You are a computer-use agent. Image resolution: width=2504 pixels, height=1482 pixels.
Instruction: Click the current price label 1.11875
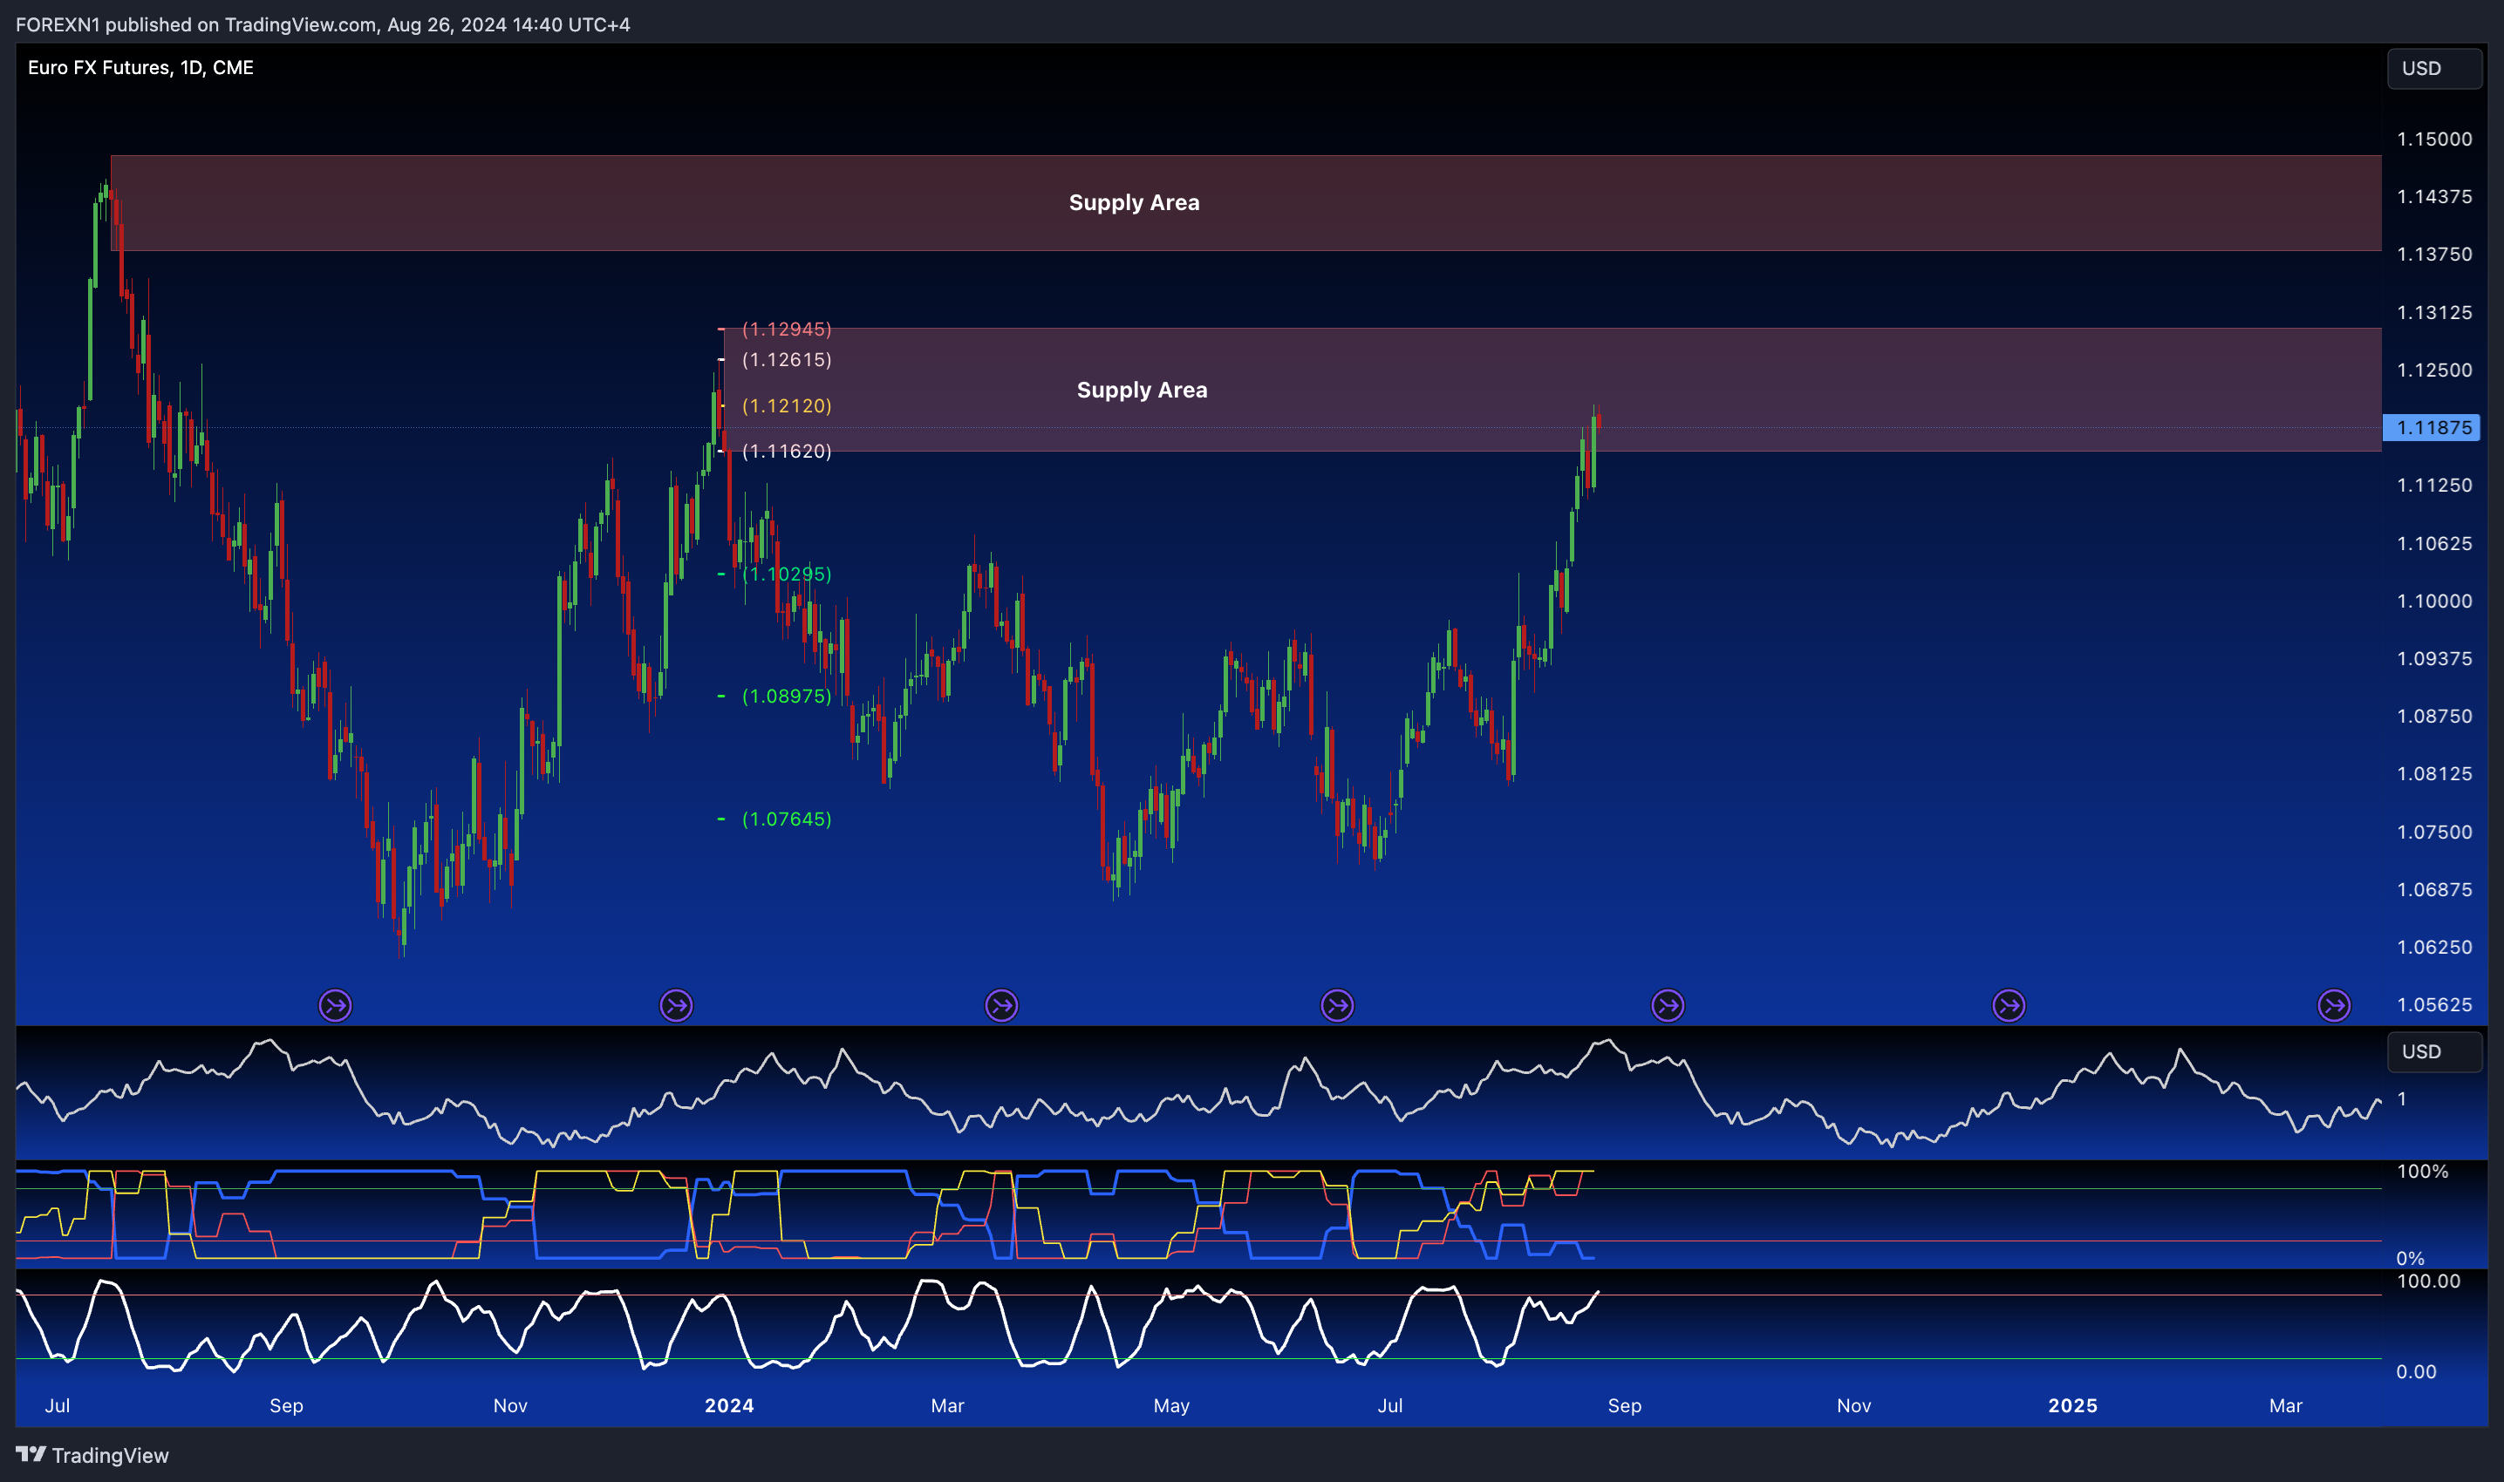point(2431,427)
